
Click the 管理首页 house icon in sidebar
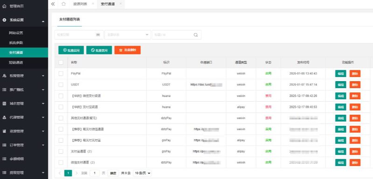tap(4, 7)
